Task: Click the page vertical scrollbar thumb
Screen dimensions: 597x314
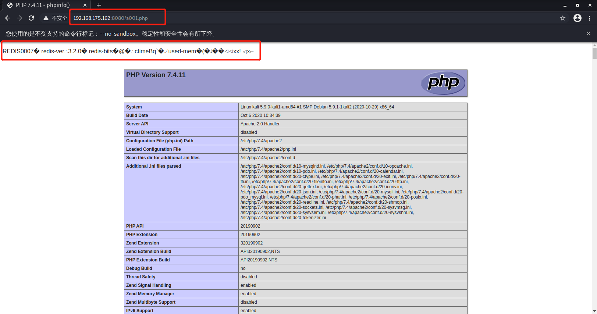Action: 594,53
